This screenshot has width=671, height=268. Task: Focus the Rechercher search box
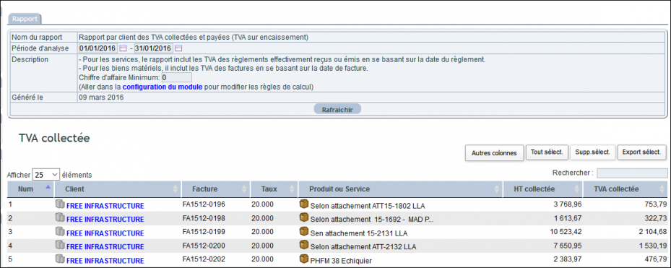coord(632,173)
